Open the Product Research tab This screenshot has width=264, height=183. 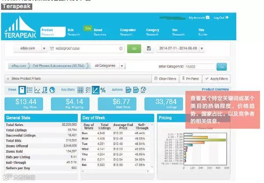pyautogui.click(x=53, y=32)
